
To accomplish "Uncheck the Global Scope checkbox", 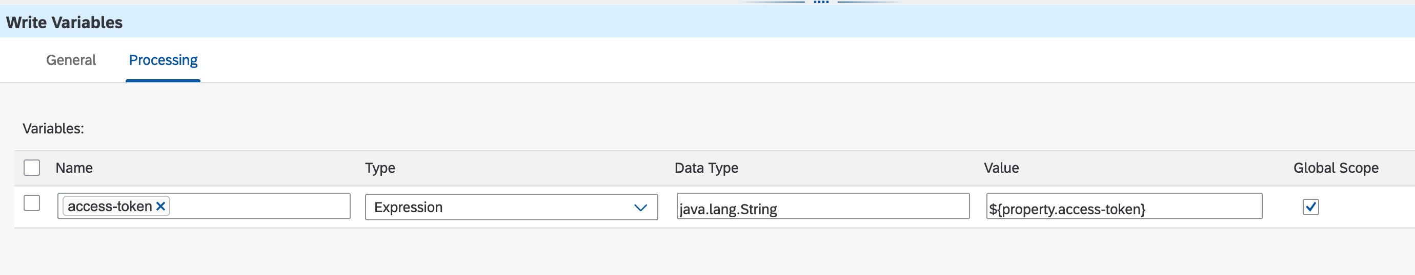I will [x=1310, y=207].
